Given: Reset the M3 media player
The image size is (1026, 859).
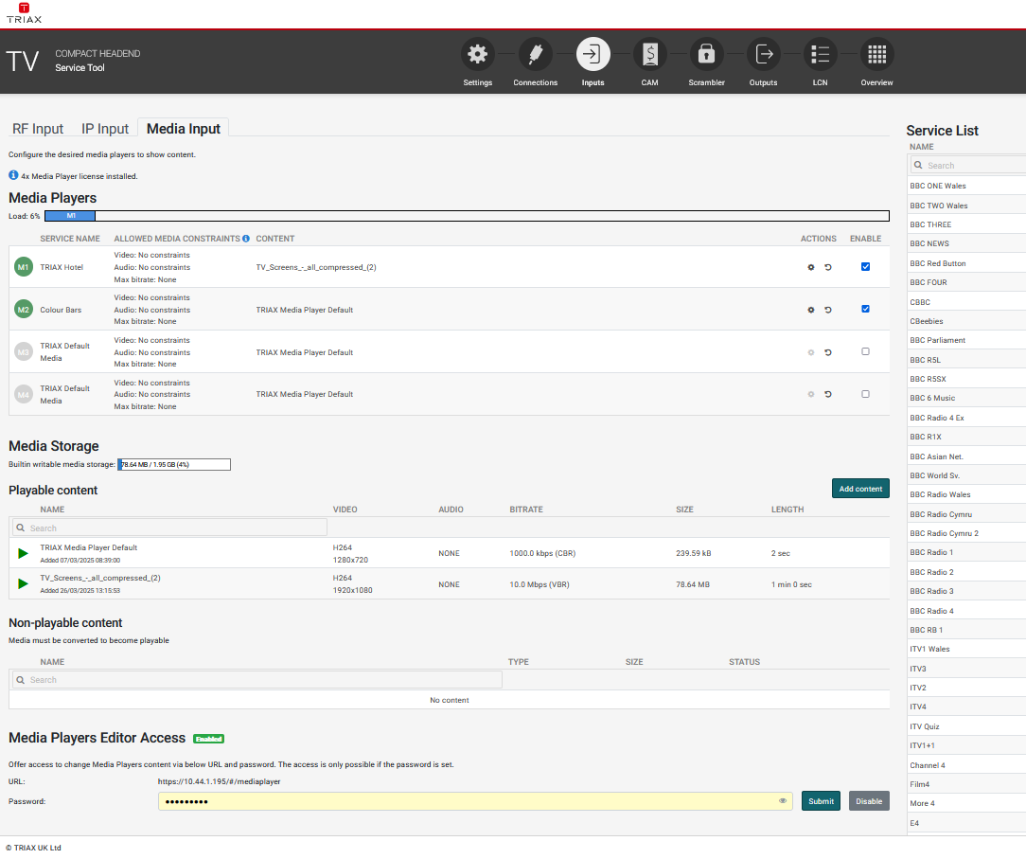Looking at the screenshot, I should tap(828, 352).
